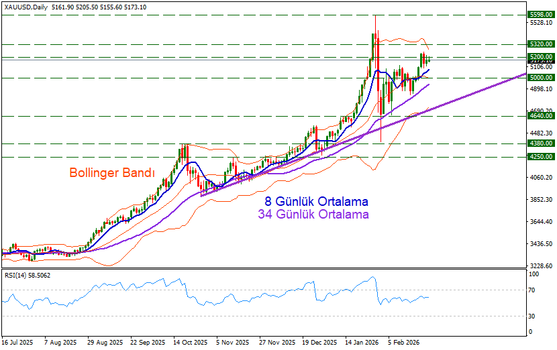
Task: Select the 4060.20 price axis value
Action: coord(540,178)
